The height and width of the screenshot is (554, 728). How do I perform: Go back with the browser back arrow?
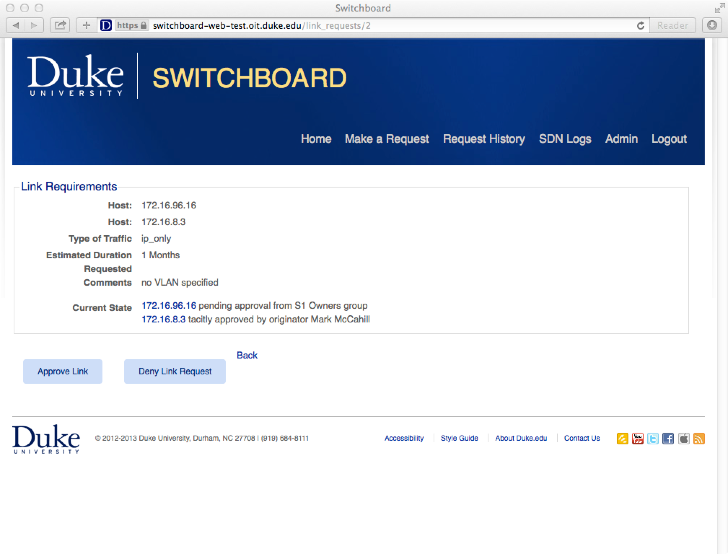(16, 26)
